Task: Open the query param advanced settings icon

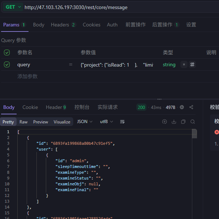Action: [x=192, y=64]
